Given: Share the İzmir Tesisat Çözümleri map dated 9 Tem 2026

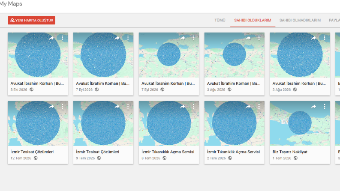Looking at the screenshot, I should click(117, 107).
